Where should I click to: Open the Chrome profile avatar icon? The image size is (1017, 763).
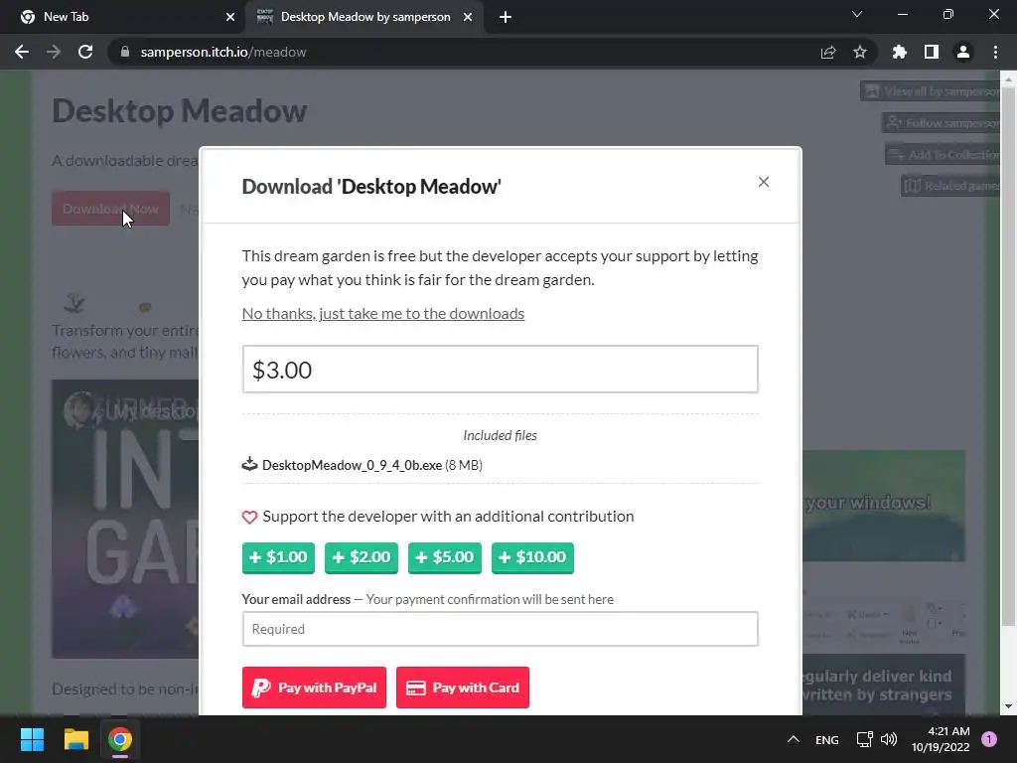963,52
